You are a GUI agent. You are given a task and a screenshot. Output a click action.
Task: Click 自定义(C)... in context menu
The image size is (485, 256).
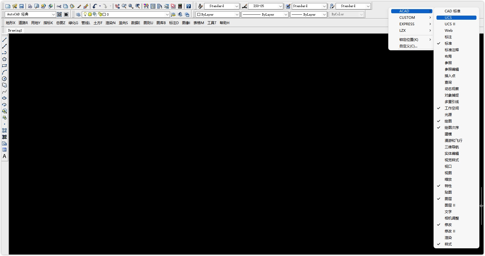point(412,46)
